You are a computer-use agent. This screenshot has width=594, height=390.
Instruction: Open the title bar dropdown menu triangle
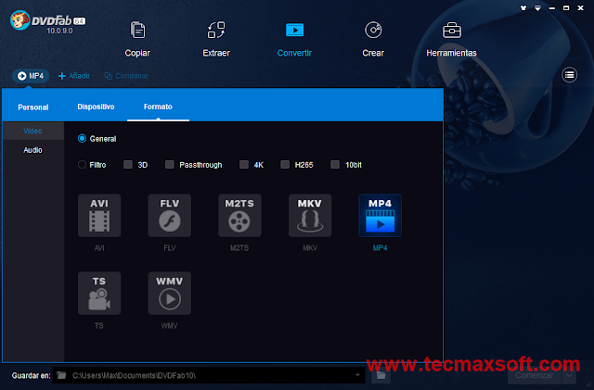tap(537, 8)
